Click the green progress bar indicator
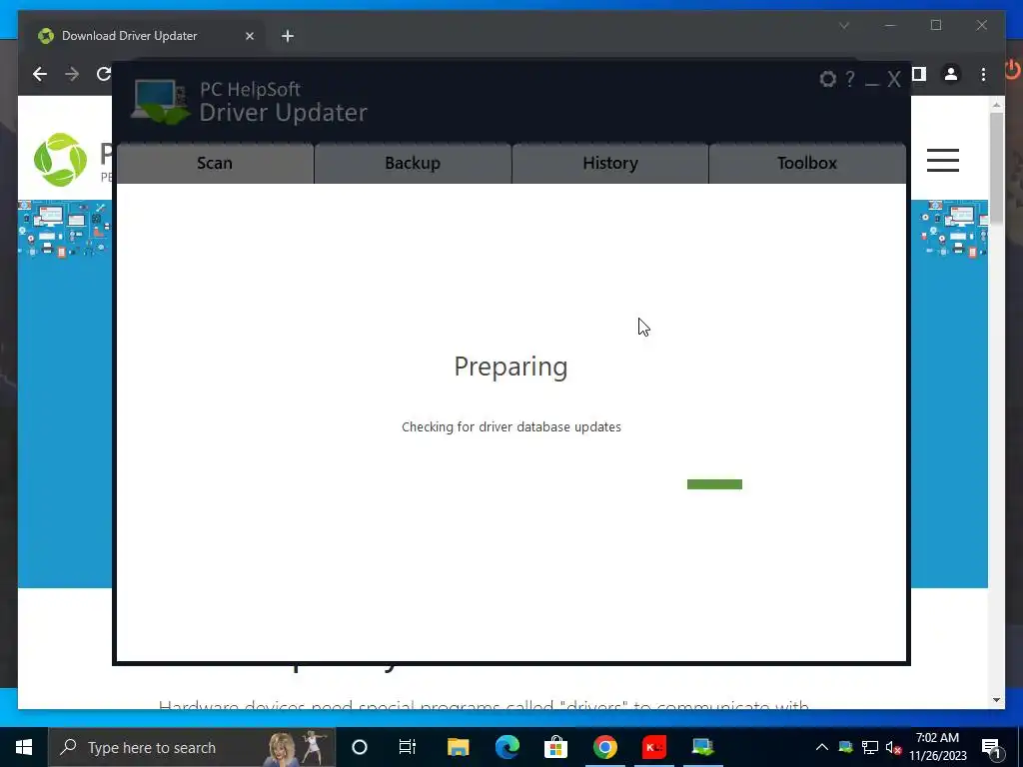The height and width of the screenshot is (767, 1023). click(x=714, y=484)
